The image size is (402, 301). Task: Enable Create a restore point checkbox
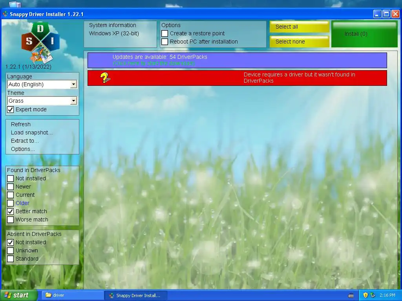[x=164, y=34]
